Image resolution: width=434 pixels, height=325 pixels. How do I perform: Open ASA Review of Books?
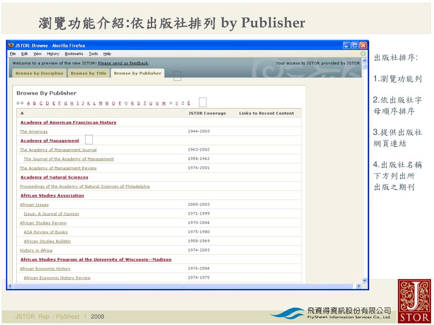click(46, 232)
